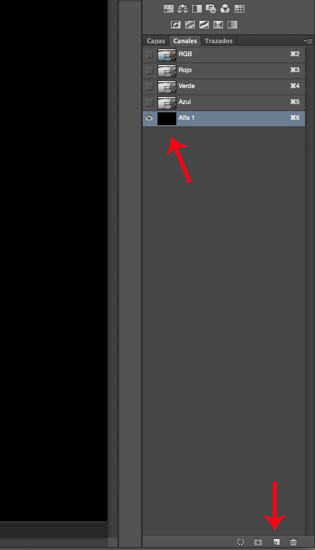Image resolution: width=315 pixels, height=550 pixels.
Task: Toggle visibility of Rojo channel
Action: [x=150, y=70]
